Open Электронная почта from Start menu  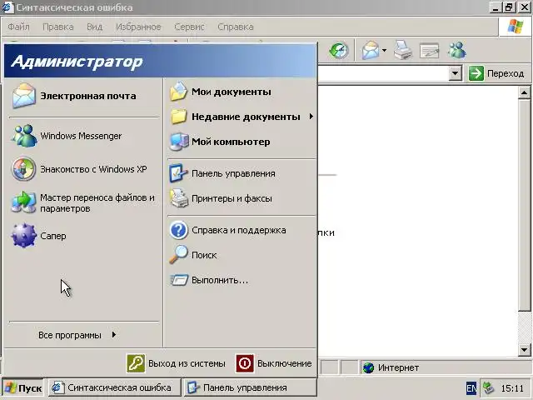pyautogui.click(x=83, y=96)
